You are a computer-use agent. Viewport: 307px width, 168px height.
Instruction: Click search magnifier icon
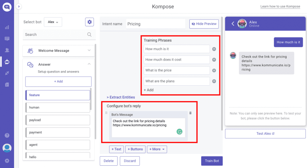click(89, 35)
